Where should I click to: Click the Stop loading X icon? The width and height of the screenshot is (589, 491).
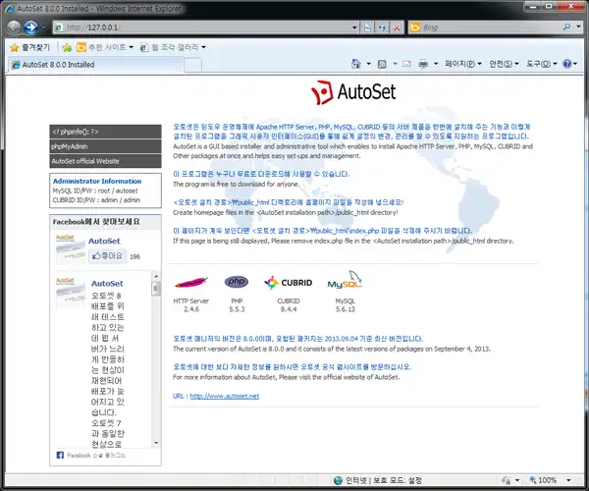[397, 27]
